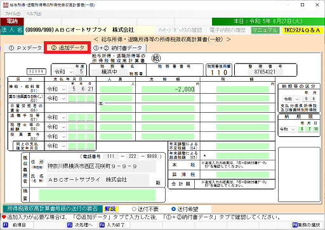The width and height of the screenshot is (325, 230).
Task: Click the F4 key icon for 入力終了
Action: [x=102, y=225]
